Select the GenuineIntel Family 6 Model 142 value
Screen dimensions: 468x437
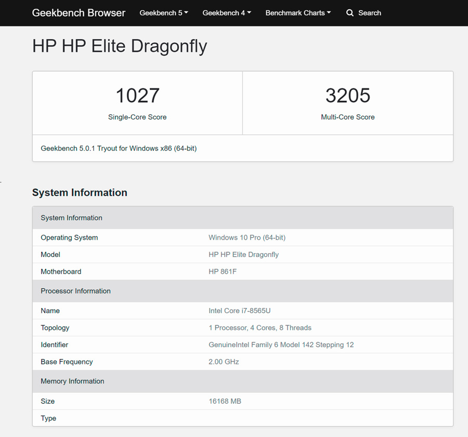click(x=281, y=345)
